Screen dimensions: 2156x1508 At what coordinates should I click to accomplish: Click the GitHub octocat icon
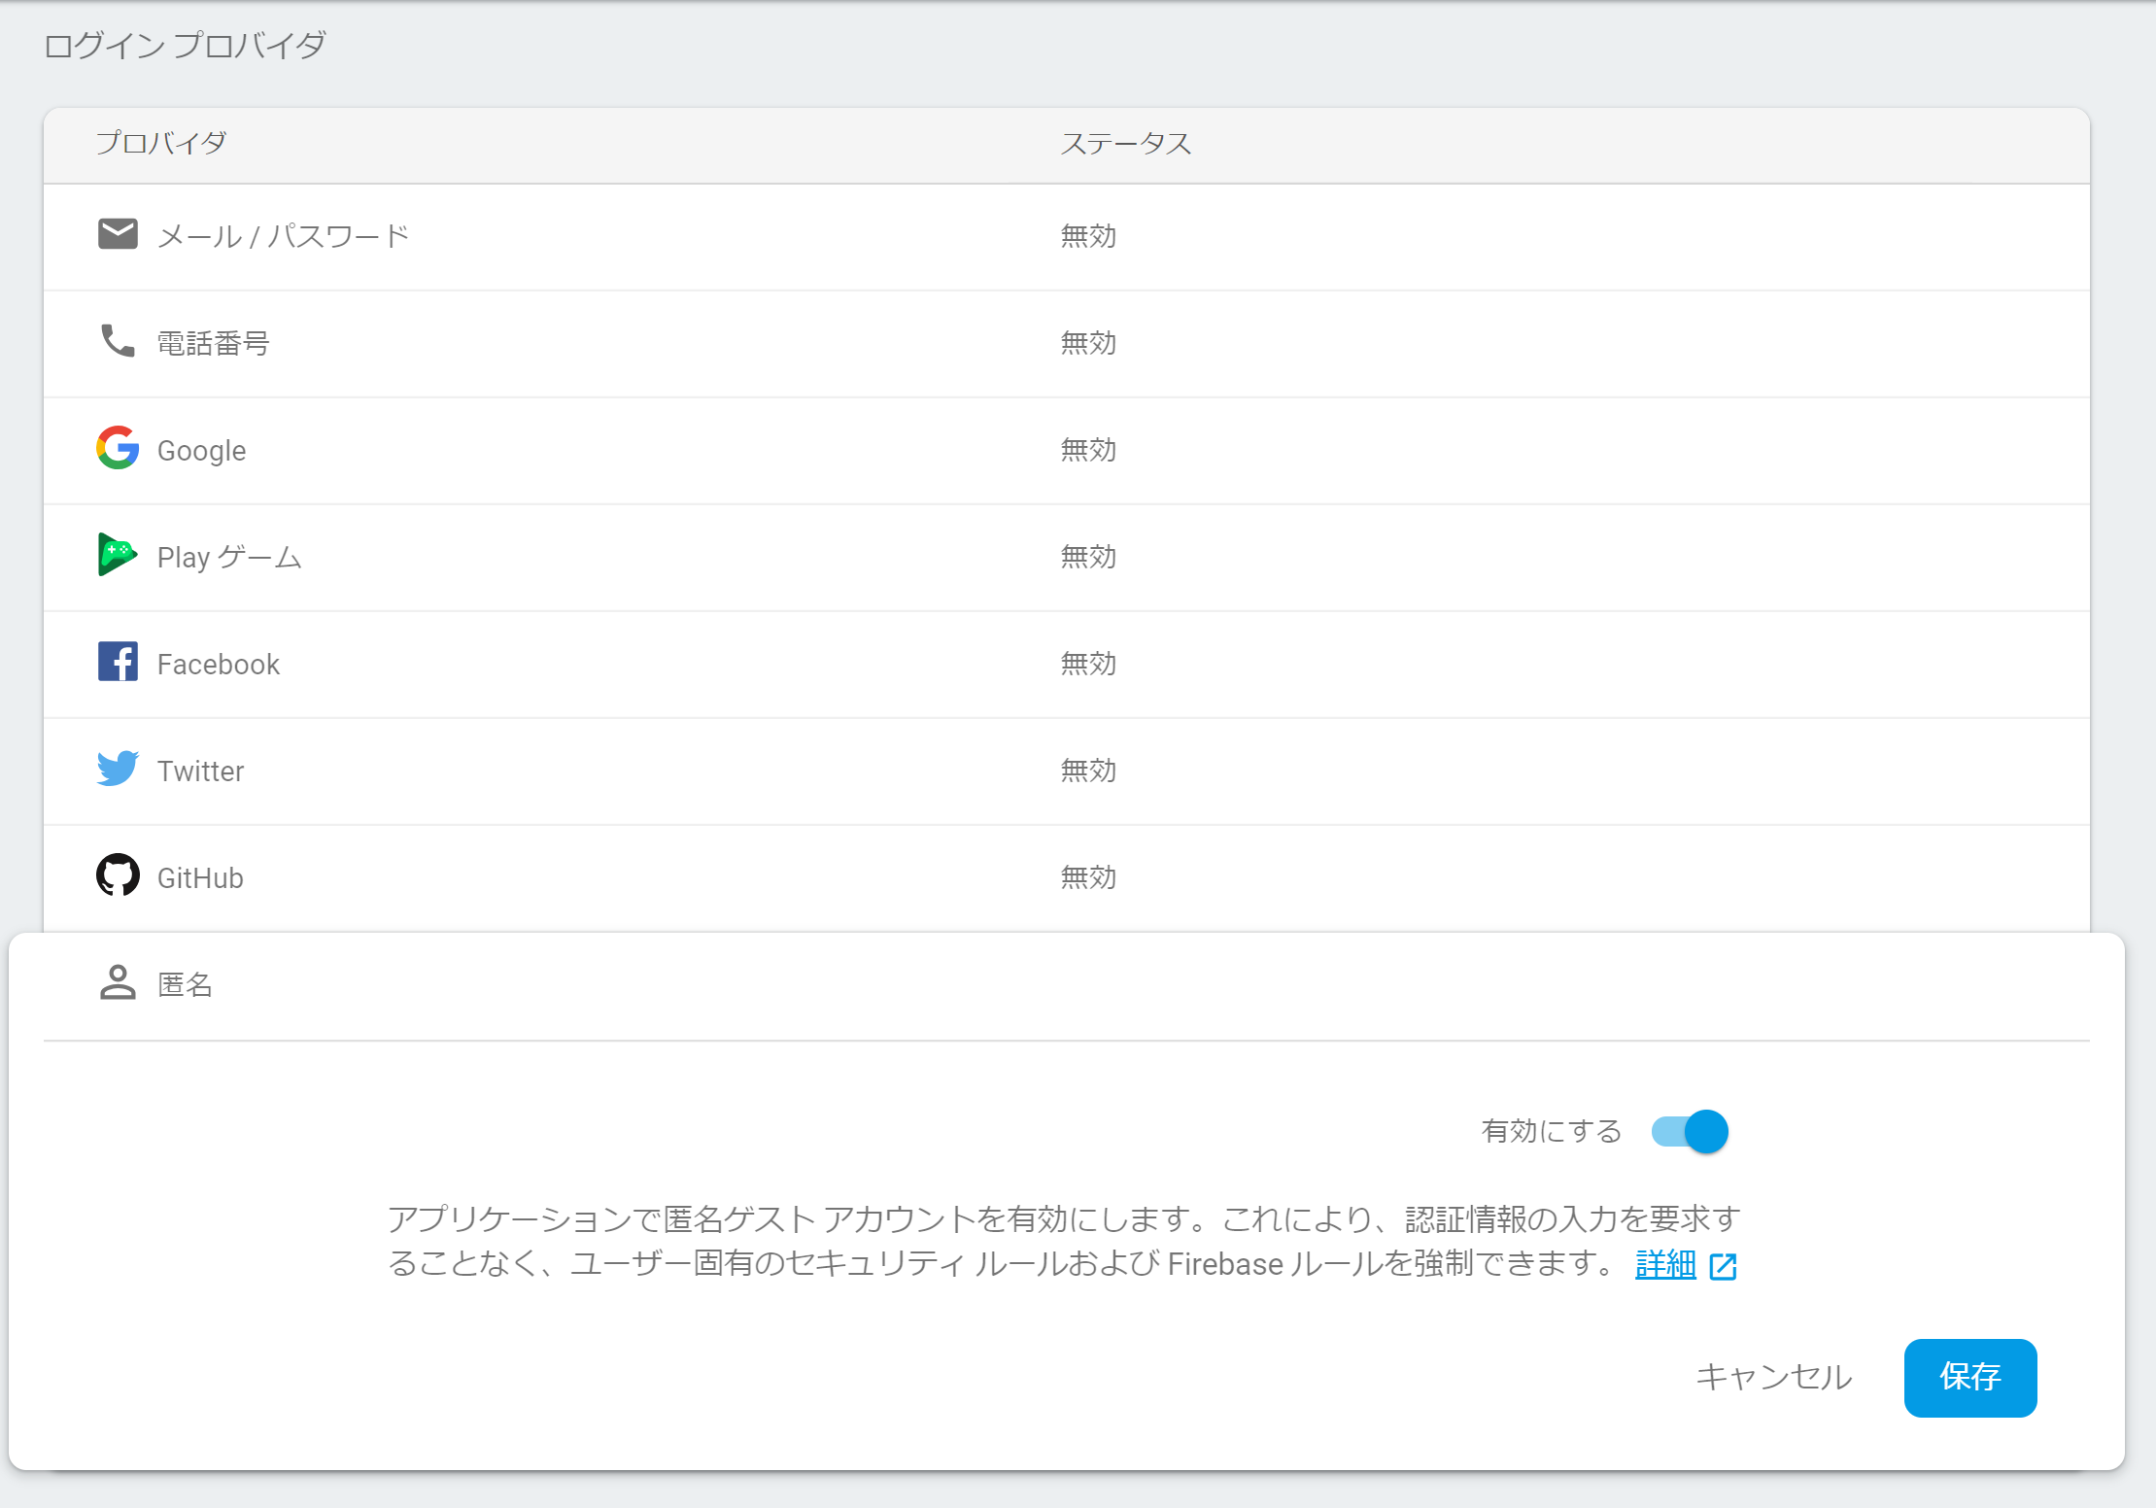[118, 875]
